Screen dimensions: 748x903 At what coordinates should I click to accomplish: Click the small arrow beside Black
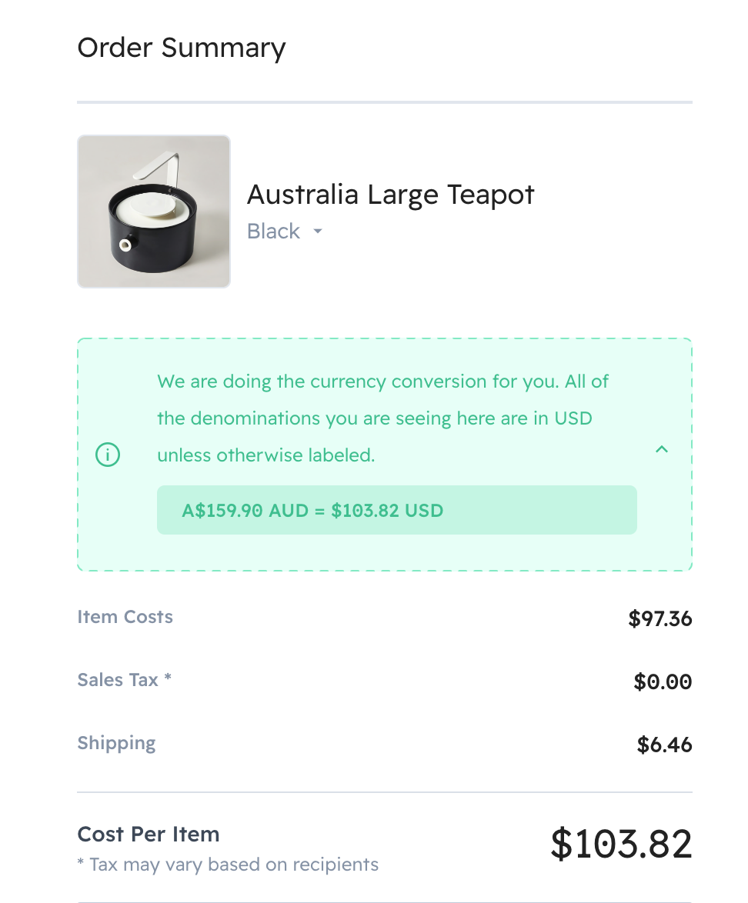pos(317,232)
